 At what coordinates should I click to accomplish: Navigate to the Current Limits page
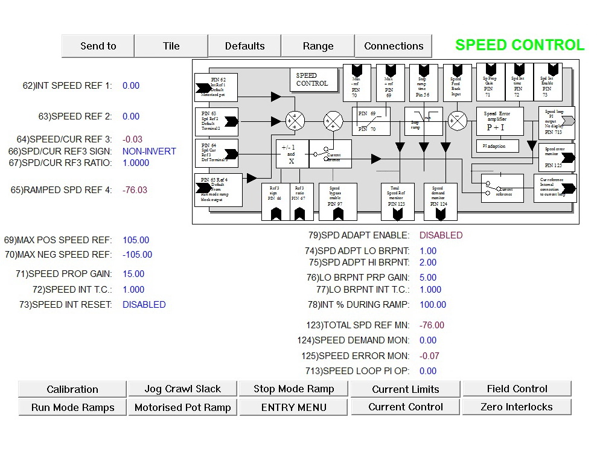(x=406, y=389)
